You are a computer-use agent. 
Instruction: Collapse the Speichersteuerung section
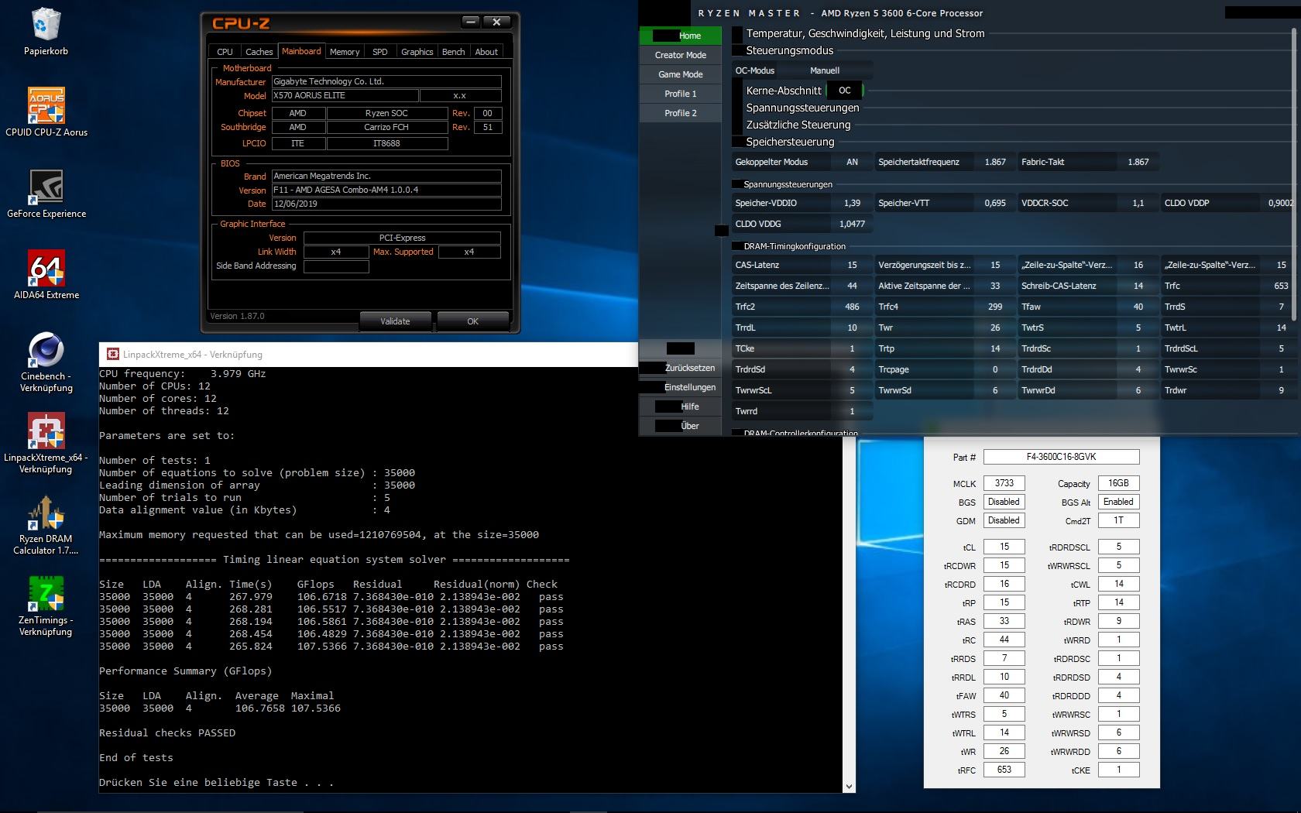coord(790,142)
